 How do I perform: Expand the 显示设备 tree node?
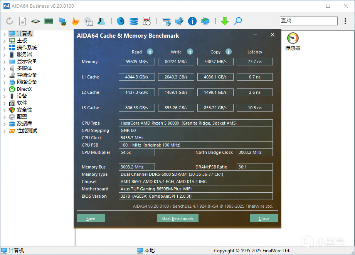tap(4, 62)
